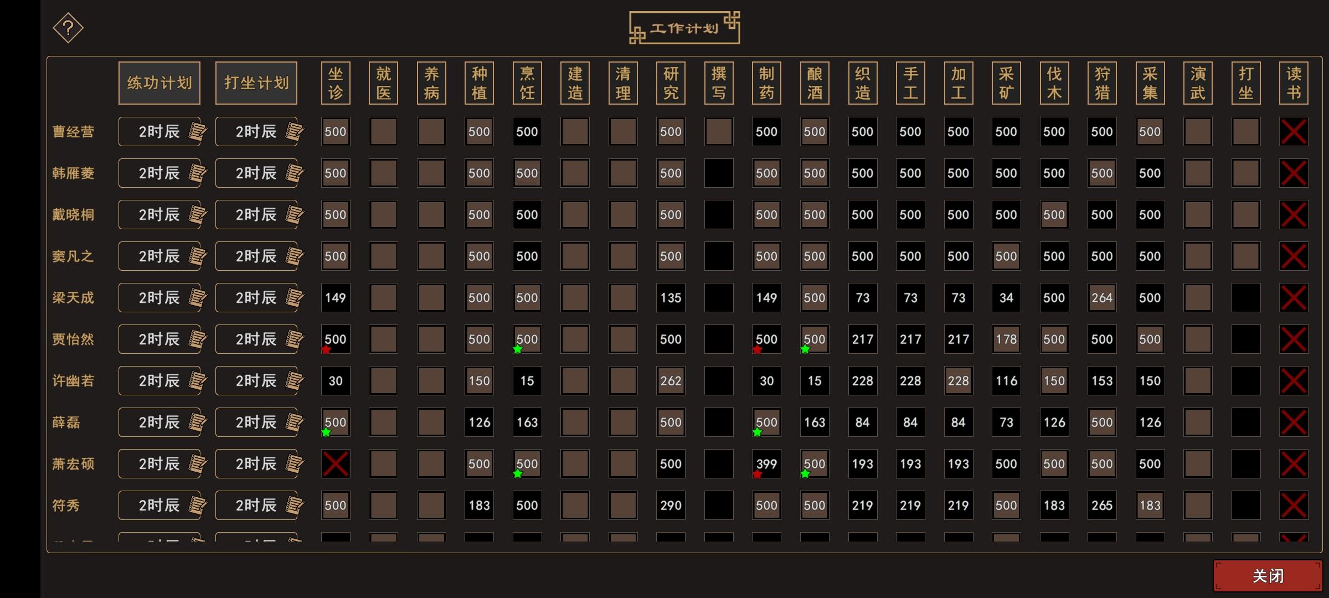Toggle 建造 box for 戴晓桐
The height and width of the screenshot is (598, 1329).
pos(575,215)
